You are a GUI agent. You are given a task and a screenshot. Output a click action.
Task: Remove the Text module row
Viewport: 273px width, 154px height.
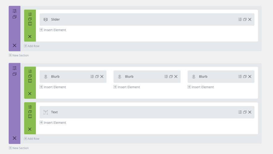coord(30,129)
